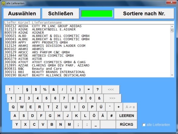This screenshot has height=134, width=178.
Task: Select row 500021 ALBD ALBRECHT & DILL
Action: pos(87,36)
